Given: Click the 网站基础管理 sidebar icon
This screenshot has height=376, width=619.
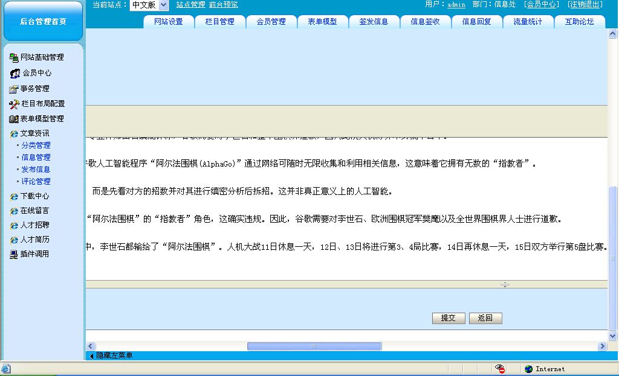Looking at the screenshot, I should click(14, 57).
